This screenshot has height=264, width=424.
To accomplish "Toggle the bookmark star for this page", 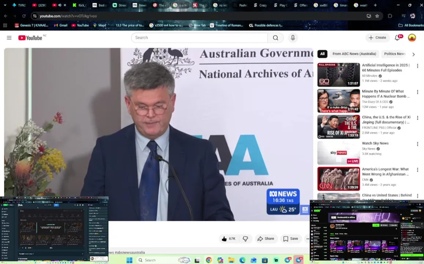I will coord(377,16).
